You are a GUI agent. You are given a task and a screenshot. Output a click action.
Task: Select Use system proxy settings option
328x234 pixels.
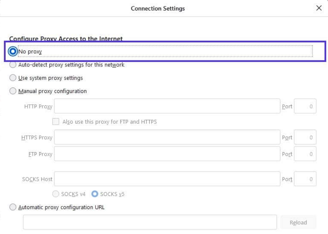[x=13, y=78]
